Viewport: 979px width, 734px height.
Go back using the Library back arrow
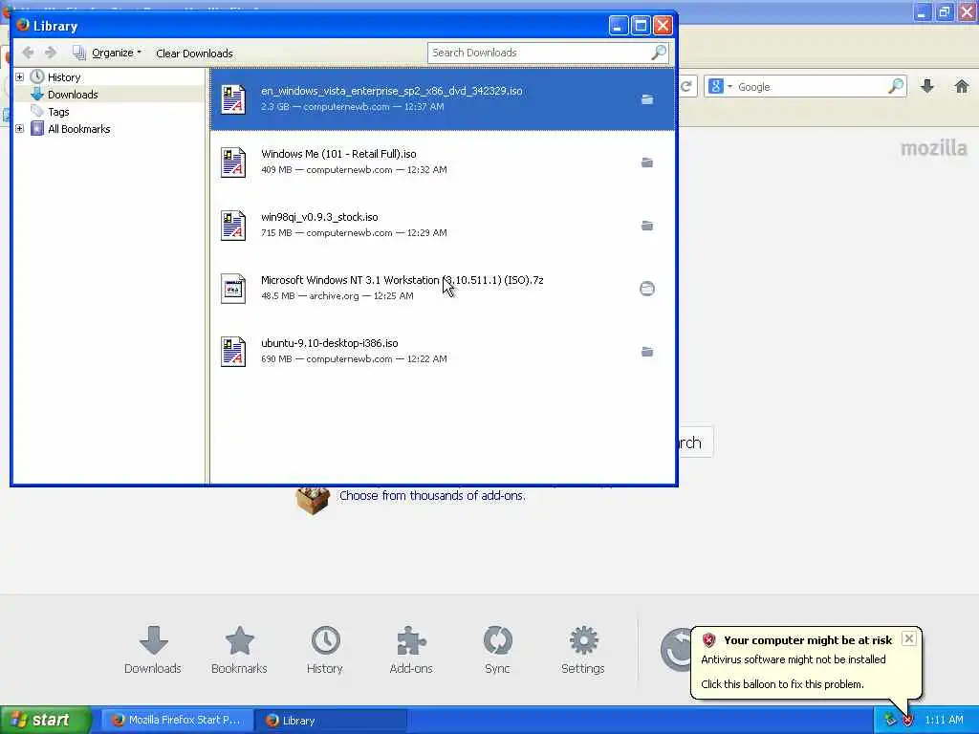28,53
